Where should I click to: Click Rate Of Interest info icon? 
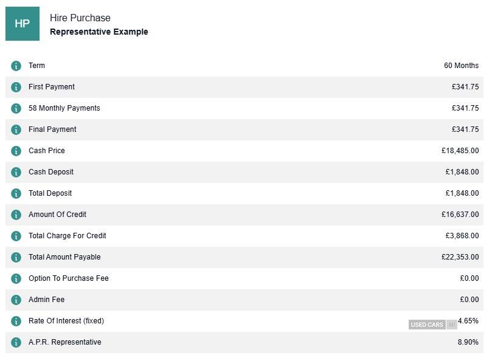click(x=16, y=321)
